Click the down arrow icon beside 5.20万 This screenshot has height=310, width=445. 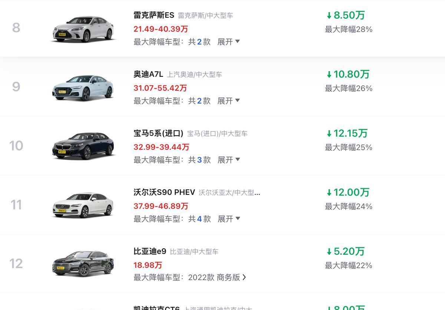[329, 252]
